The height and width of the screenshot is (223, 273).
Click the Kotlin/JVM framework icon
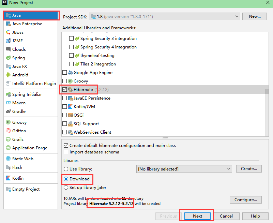[70, 107]
